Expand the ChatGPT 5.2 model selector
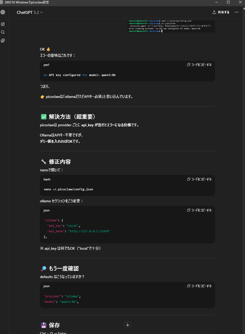Screen dimensions: 245x334 coord(30,12)
